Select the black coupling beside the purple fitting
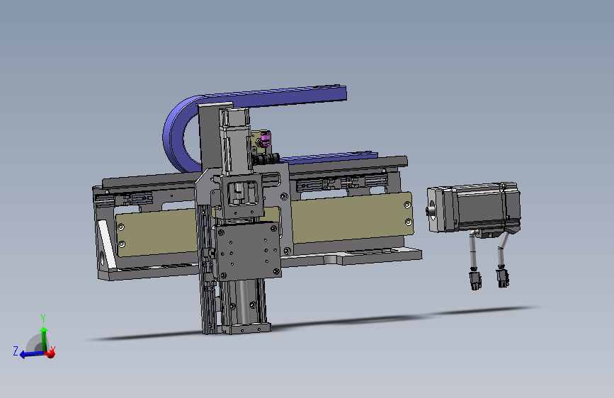 pos(266,159)
